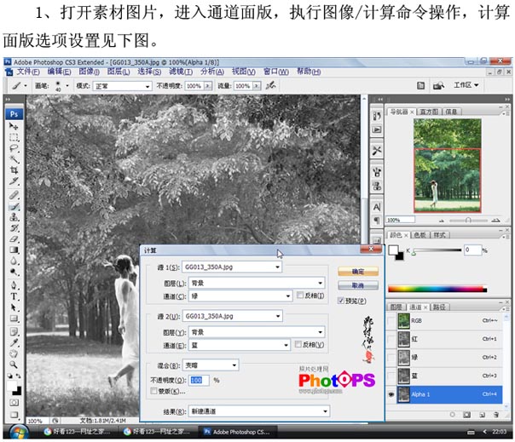The image size is (515, 442).
Task: Switch to the Histogram tab
Action: tap(429, 112)
